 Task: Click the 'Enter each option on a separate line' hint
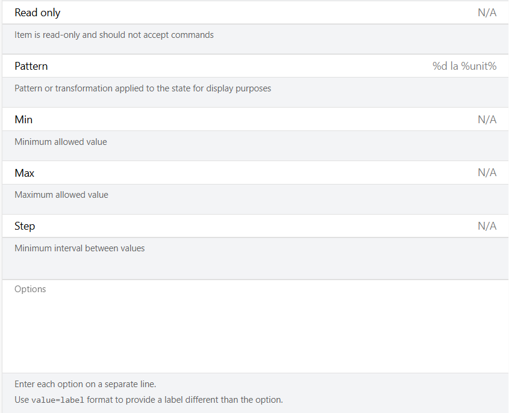pos(85,384)
